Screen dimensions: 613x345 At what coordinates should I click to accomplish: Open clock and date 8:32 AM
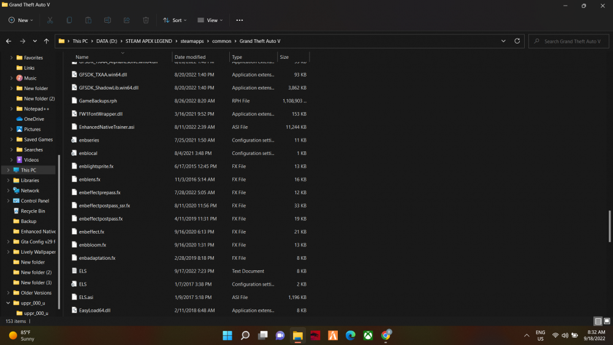[x=594, y=335]
